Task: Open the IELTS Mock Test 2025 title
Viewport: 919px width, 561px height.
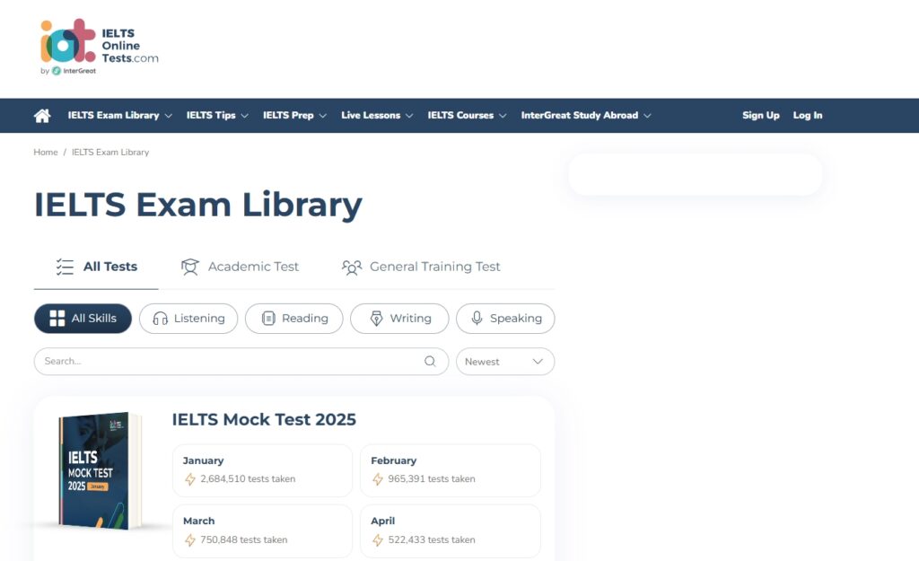Action: pyautogui.click(x=264, y=420)
